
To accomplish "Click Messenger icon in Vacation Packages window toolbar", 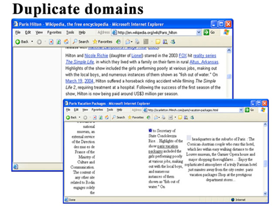I will pos(192,117).
